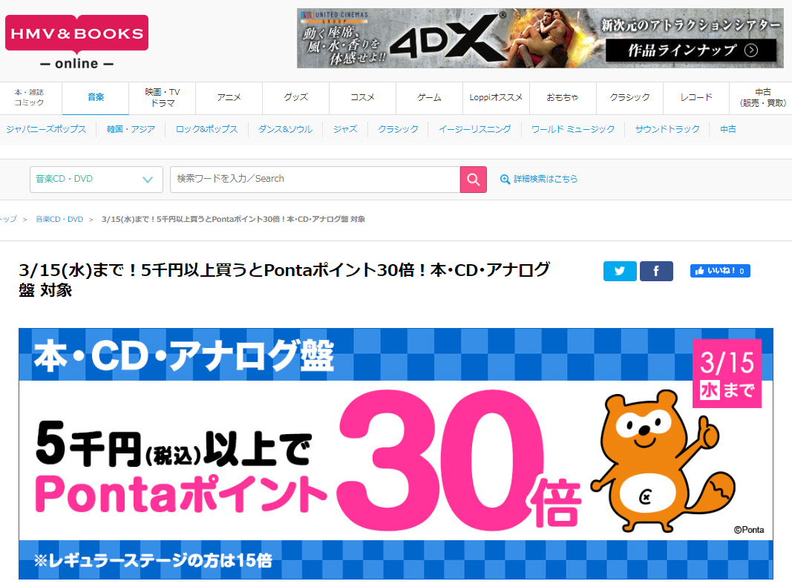
Task: Select the おもちゃ tab
Action: (563, 97)
